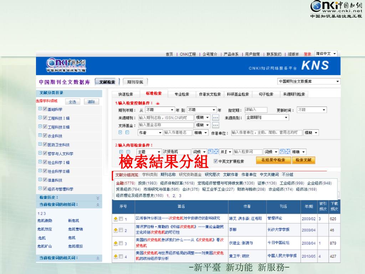Uncheck the 经济与管理科学 checkbox

tap(45, 189)
